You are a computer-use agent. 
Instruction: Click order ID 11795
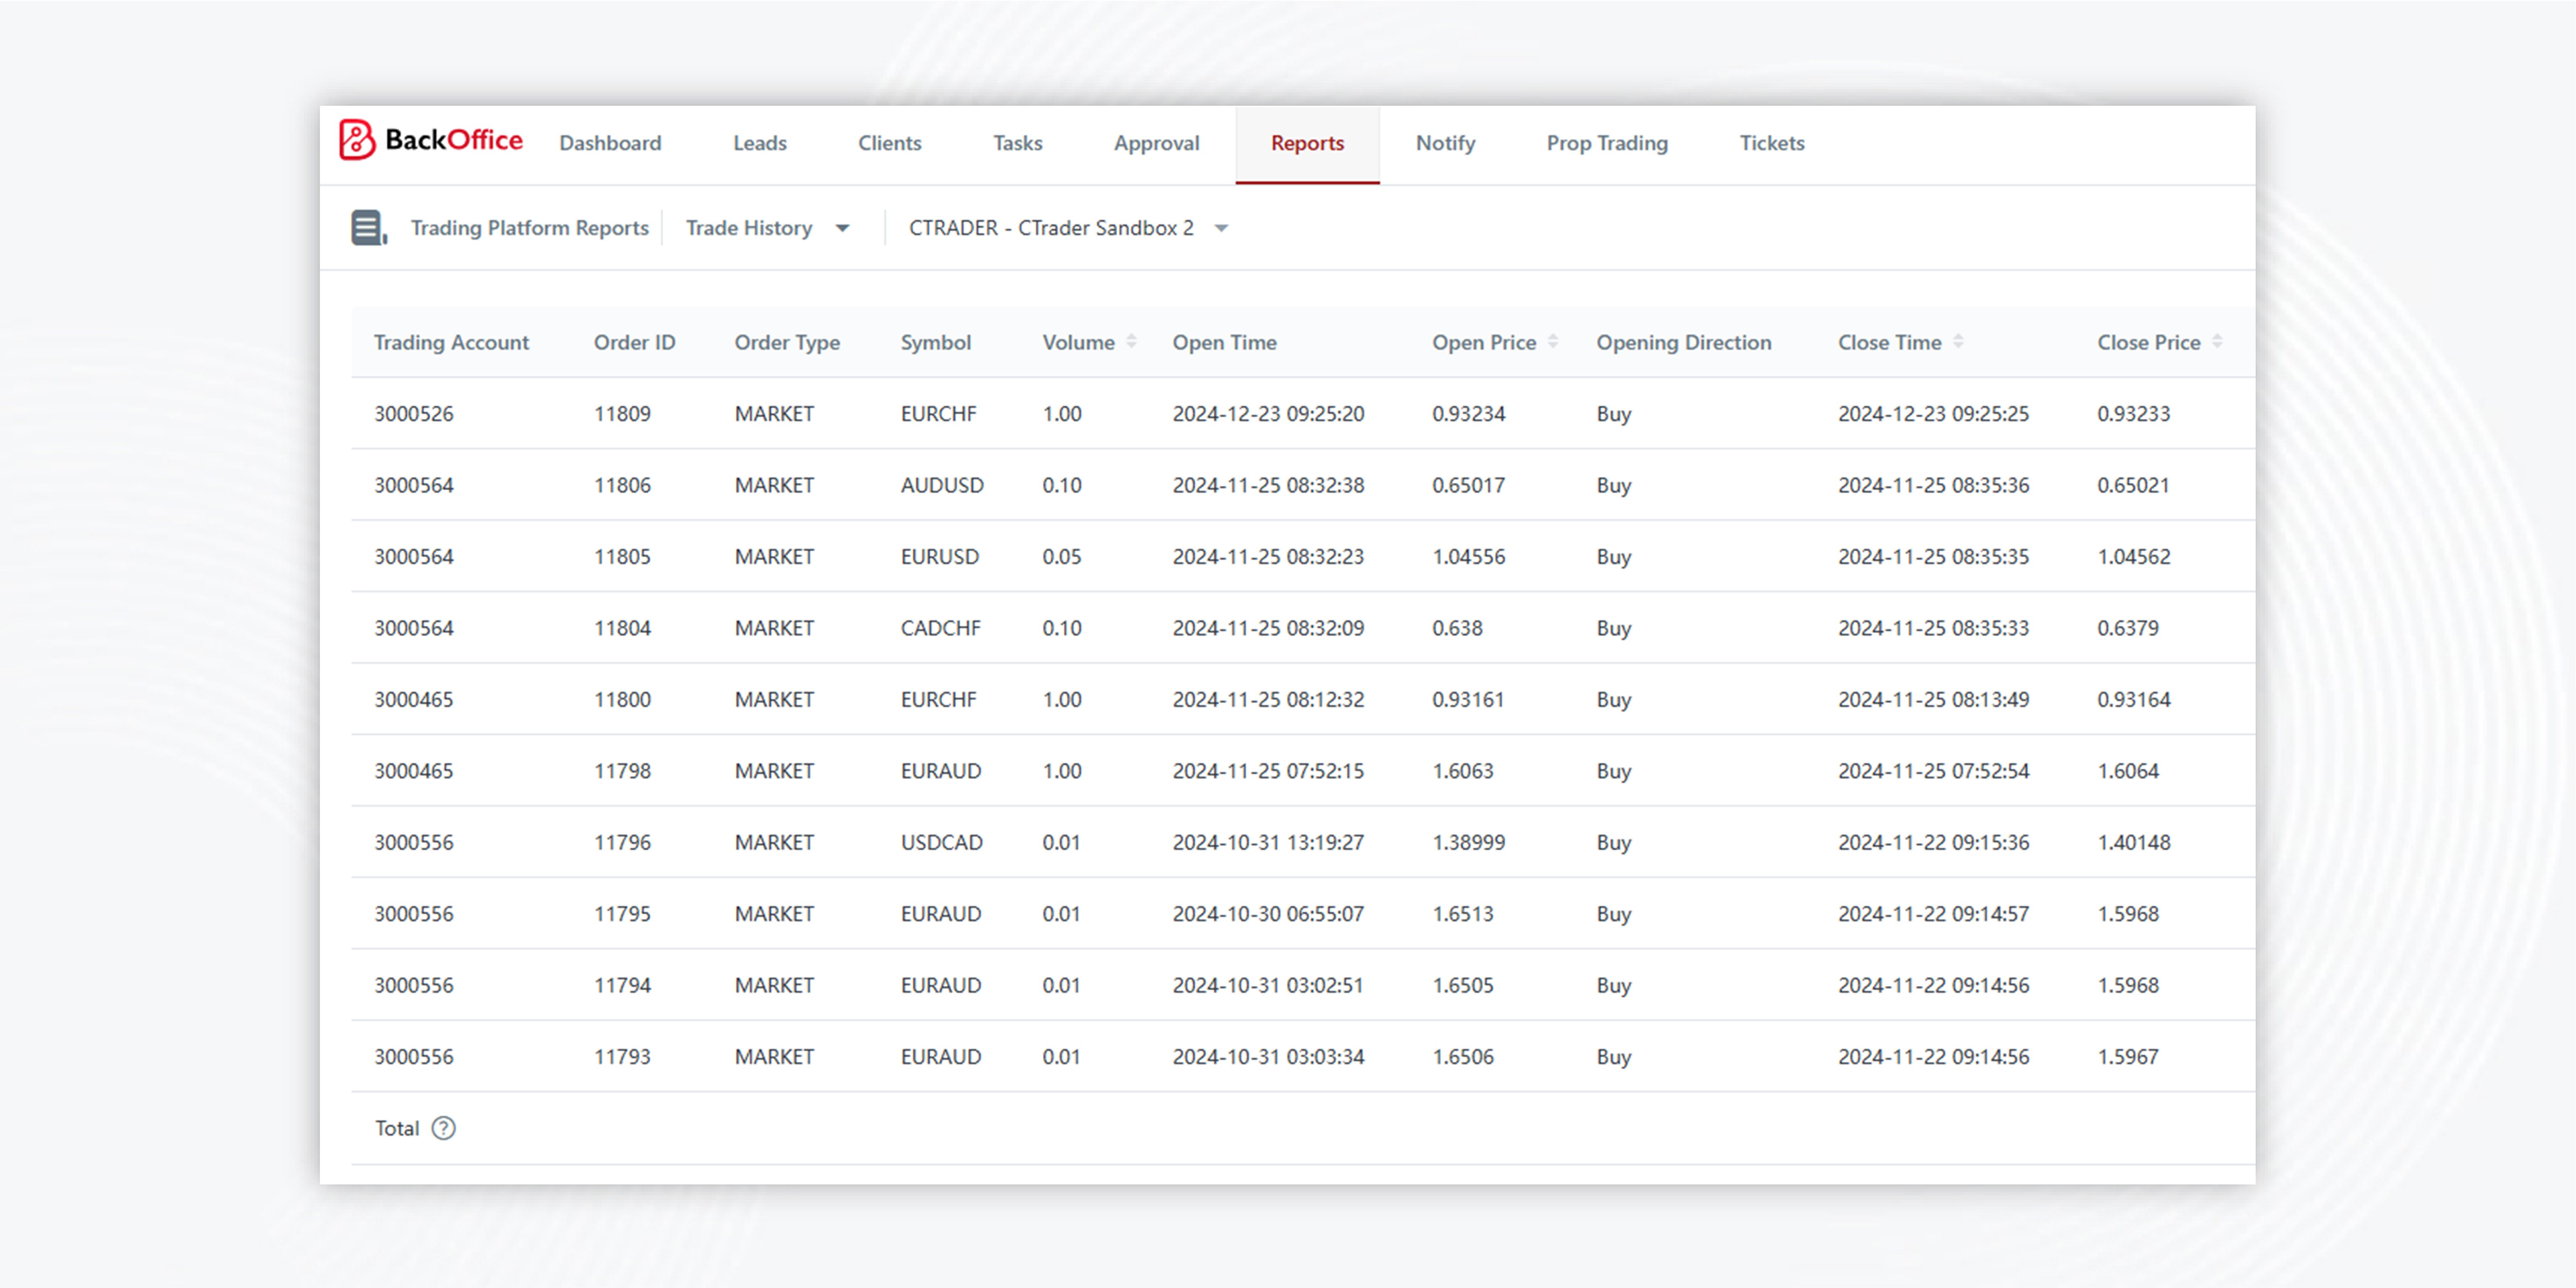(x=622, y=914)
